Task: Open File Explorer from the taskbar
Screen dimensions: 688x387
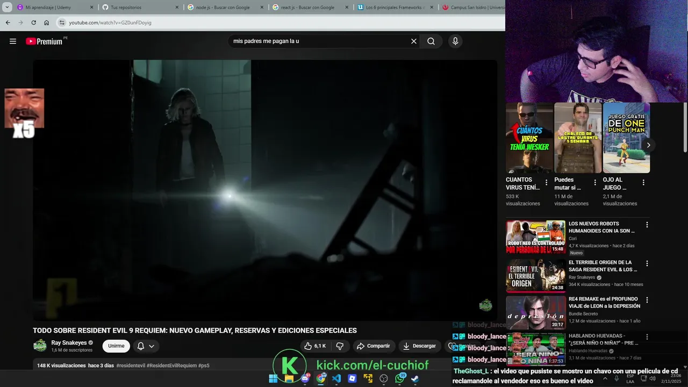Action: pyautogui.click(x=289, y=378)
